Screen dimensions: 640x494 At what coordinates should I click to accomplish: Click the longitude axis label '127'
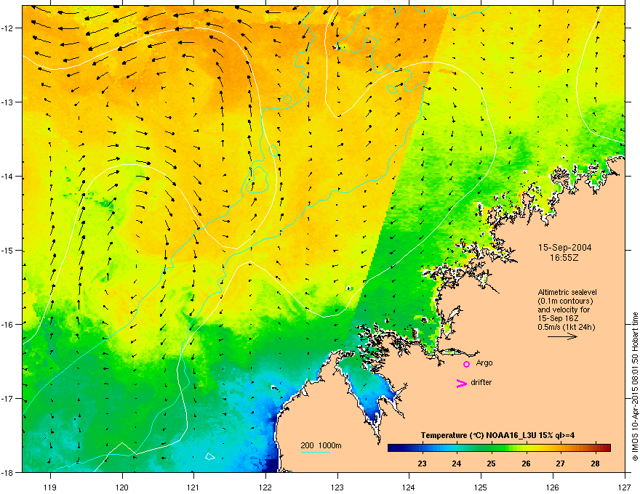pyautogui.click(x=625, y=487)
